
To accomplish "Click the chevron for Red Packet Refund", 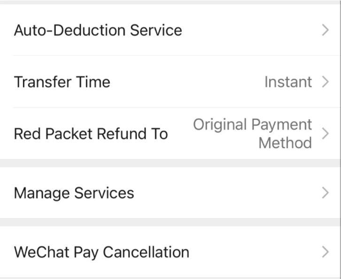I will point(325,134).
